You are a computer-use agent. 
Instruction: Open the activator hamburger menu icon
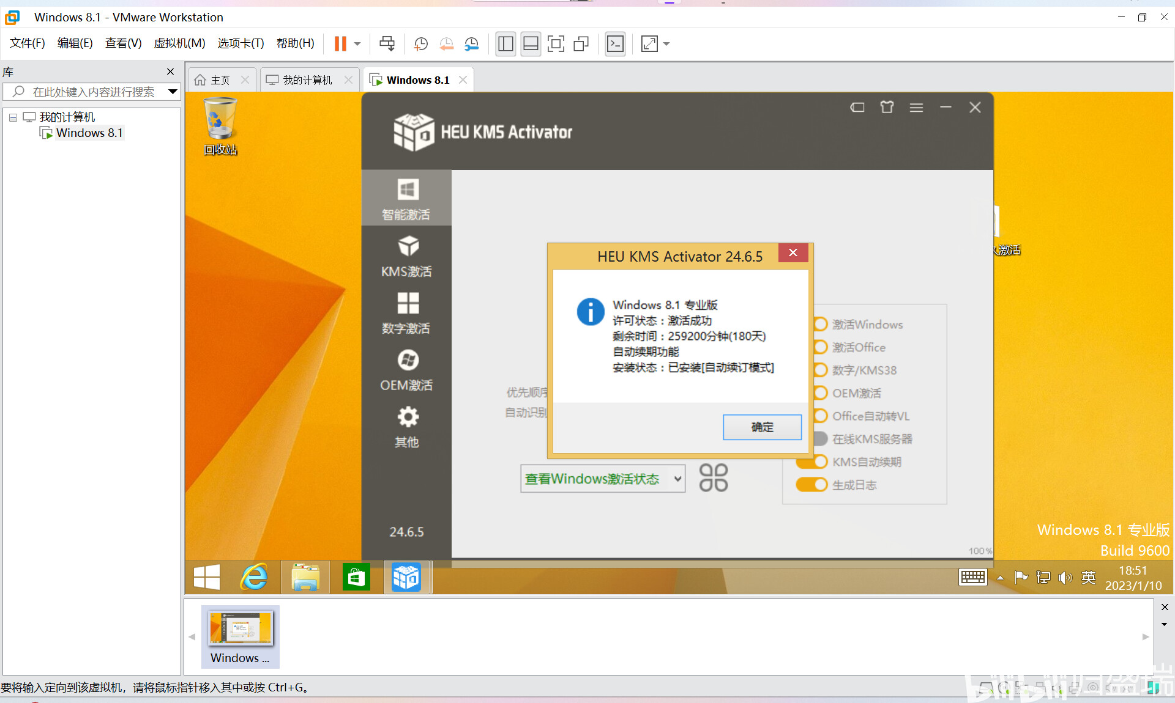click(916, 108)
